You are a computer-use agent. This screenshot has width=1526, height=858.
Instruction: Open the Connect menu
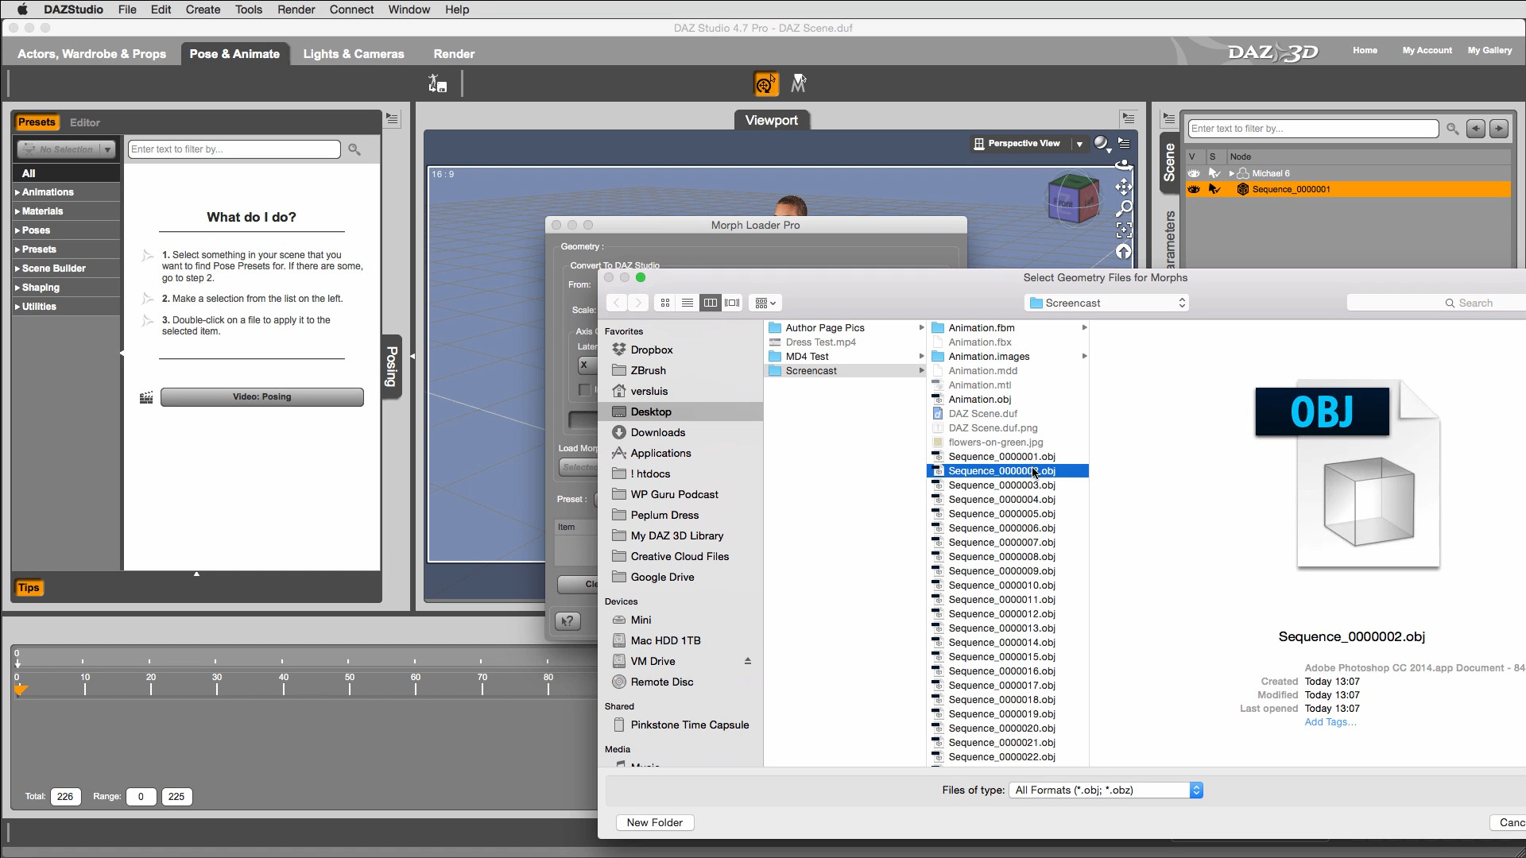pos(351,10)
